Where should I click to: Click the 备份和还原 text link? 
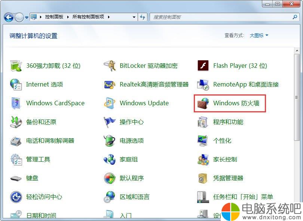point(41,122)
